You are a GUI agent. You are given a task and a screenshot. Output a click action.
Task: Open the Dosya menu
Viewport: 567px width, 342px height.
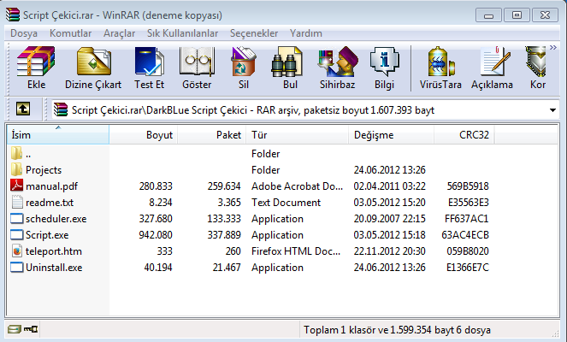pos(24,33)
